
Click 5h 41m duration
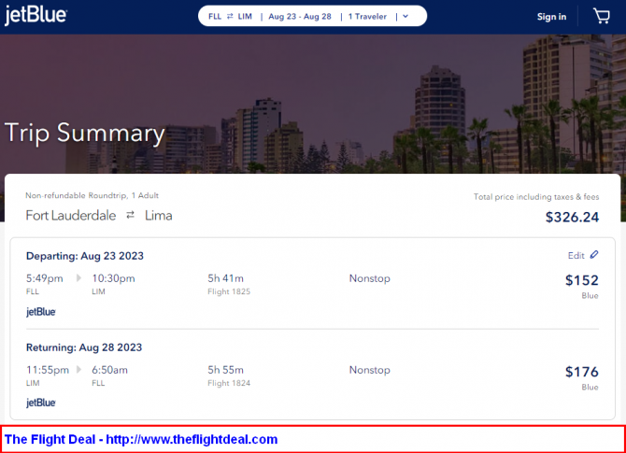click(225, 278)
